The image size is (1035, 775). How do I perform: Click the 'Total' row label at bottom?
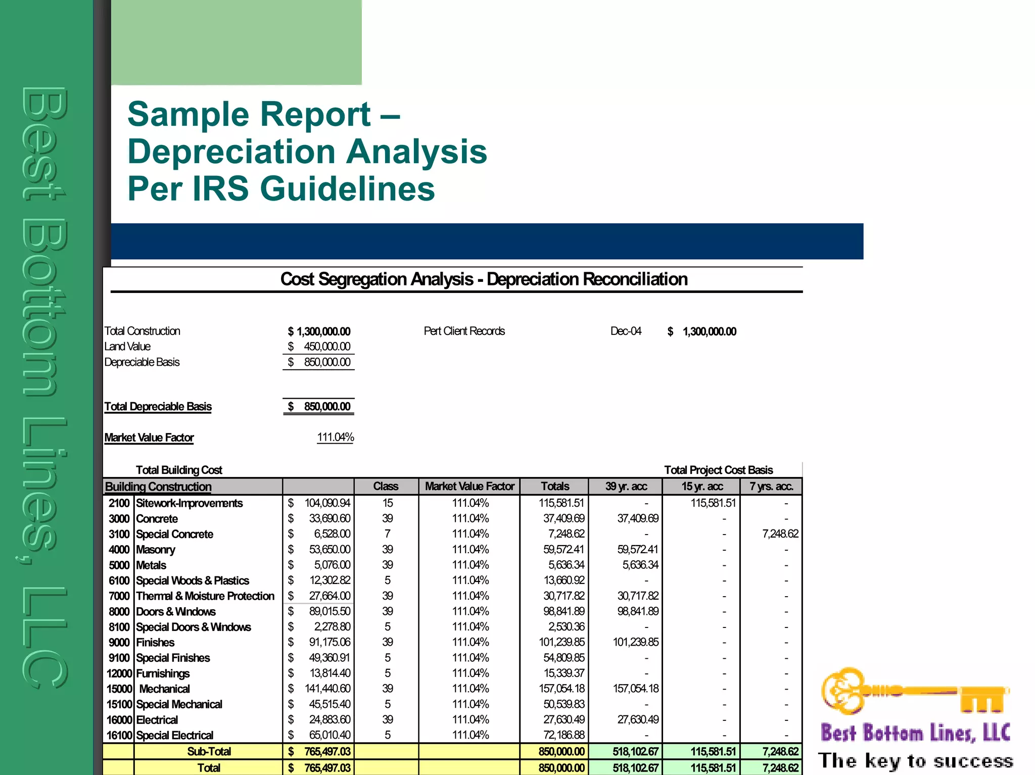tap(209, 768)
